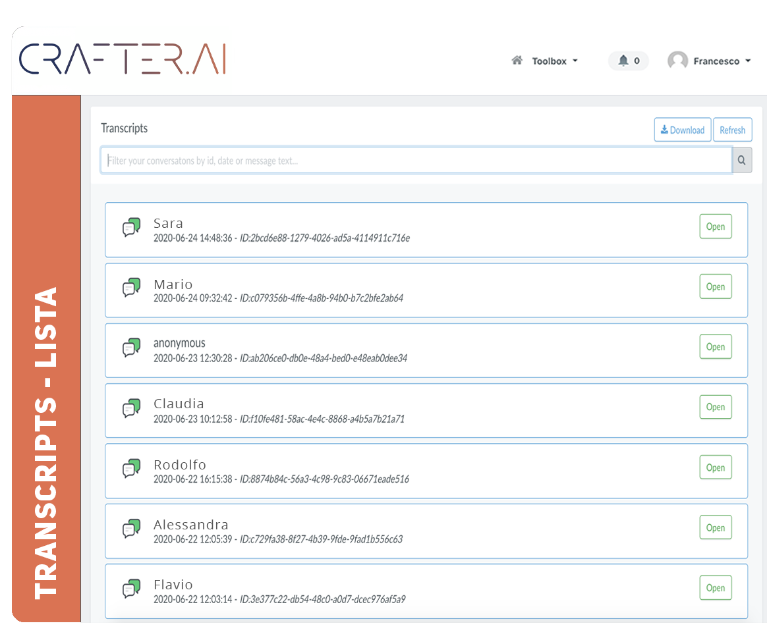Screen dimensions: 767x640
Task: Click ID ab206ce0-db0e-48a4-bed0-e48eab0dee34
Action: (324, 358)
